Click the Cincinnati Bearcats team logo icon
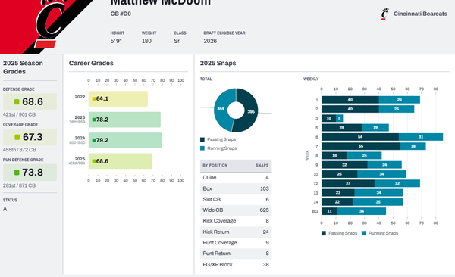 tap(384, 14)
